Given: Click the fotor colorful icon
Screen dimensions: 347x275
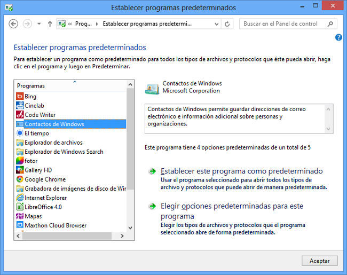Looking at the screenshot, I should pos(20,161).
